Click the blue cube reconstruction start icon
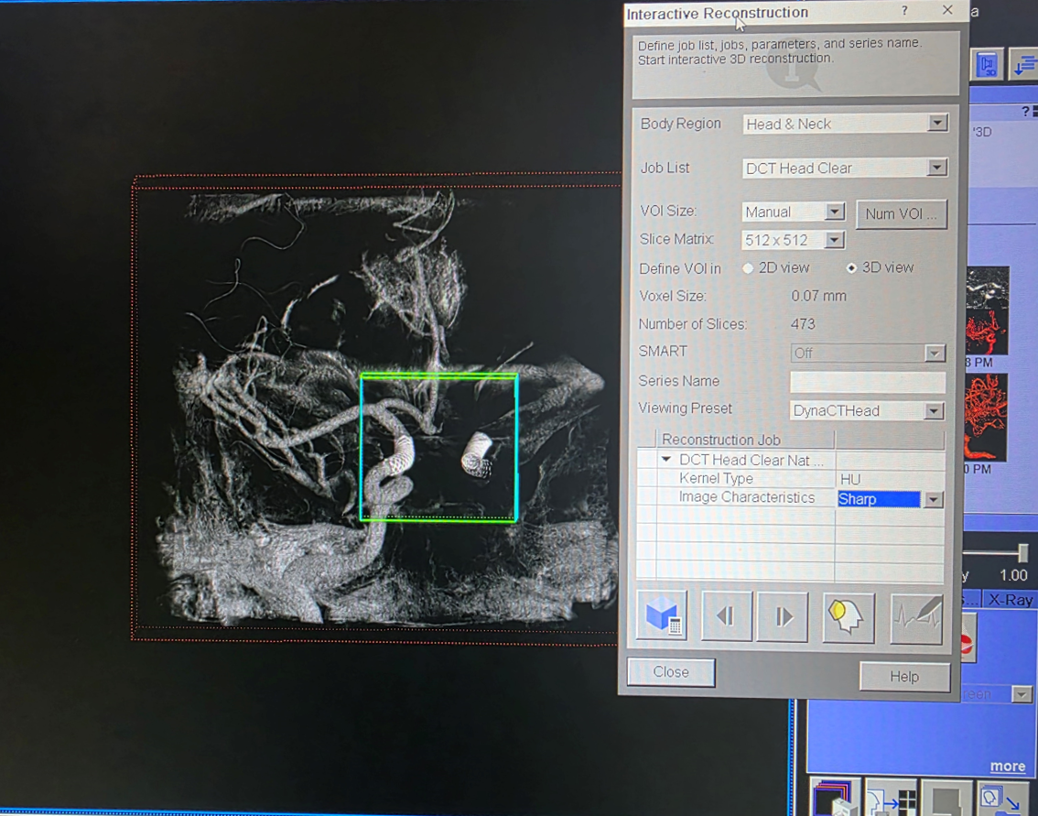The height and width of the screenshot is (816, 1038). [x=662, y=616]
